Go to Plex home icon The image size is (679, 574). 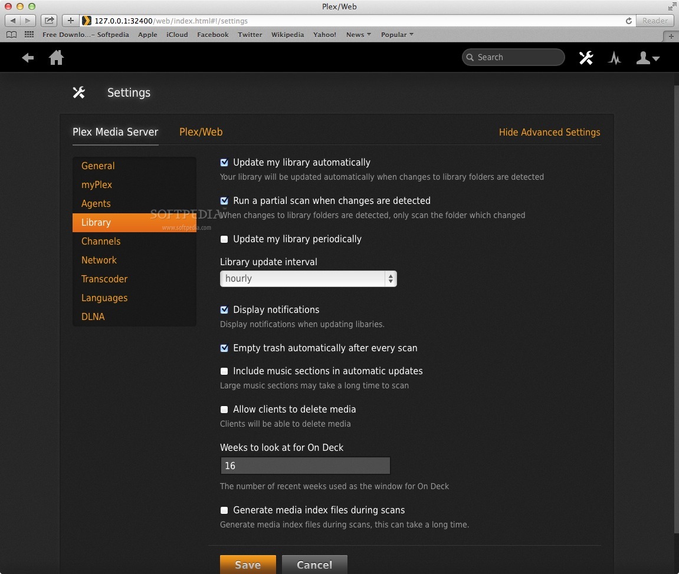56,58
